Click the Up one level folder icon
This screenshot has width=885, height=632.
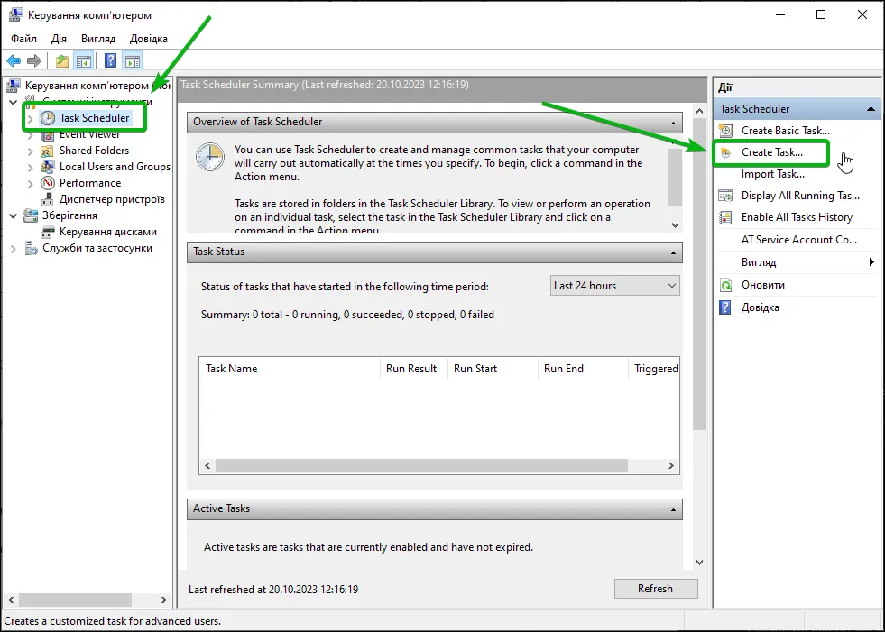pyautogui.click(x=62, y=60)
